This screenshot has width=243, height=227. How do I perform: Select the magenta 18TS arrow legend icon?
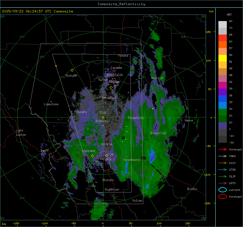click(222, 183)
